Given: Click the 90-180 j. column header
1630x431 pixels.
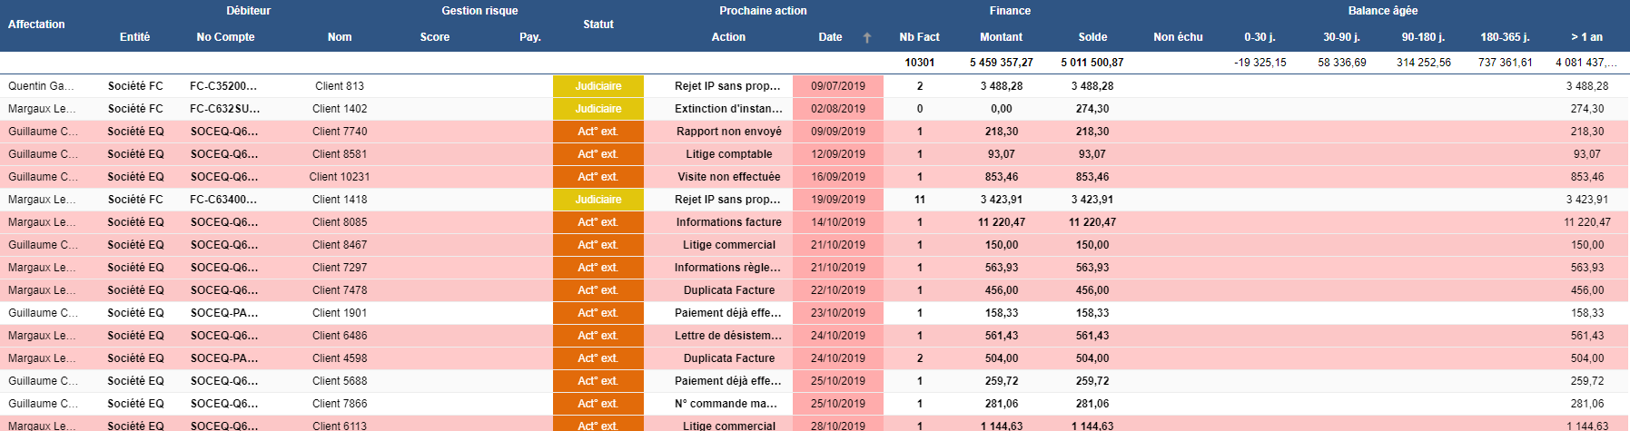Looking at the screenshot, I should tap(1423, 37).
